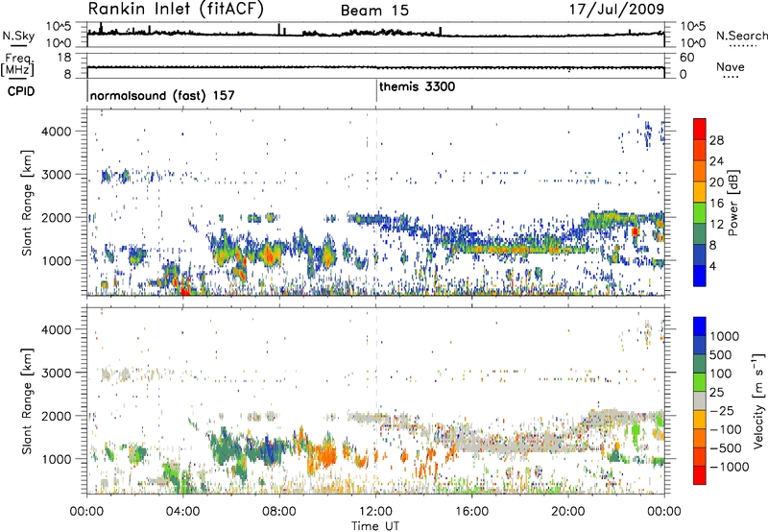Pick the gray Velocity segment between 25 and -25

700,400
